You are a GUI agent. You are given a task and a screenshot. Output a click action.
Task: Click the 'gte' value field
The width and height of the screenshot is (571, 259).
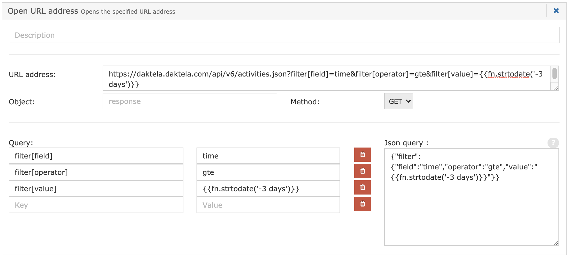point(268,172)
